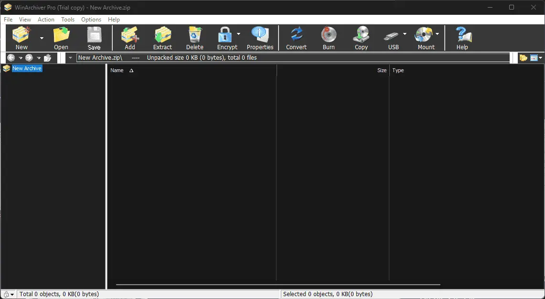Expand the Mount dropdown arrow
Screen dimensions: 545x299
(437, 34)
